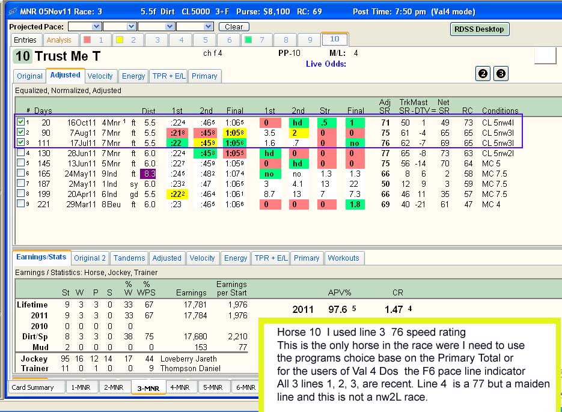Click the Live Odds label
Screen dimensions: 562x412
326,64
